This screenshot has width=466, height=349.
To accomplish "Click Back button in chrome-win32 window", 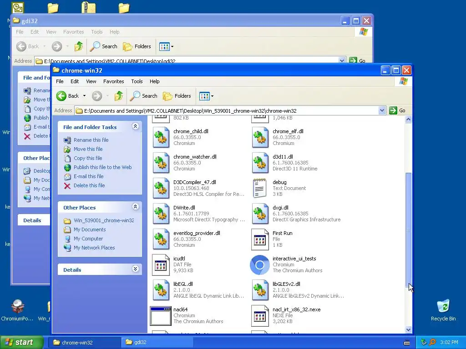I will click(68, 96).
